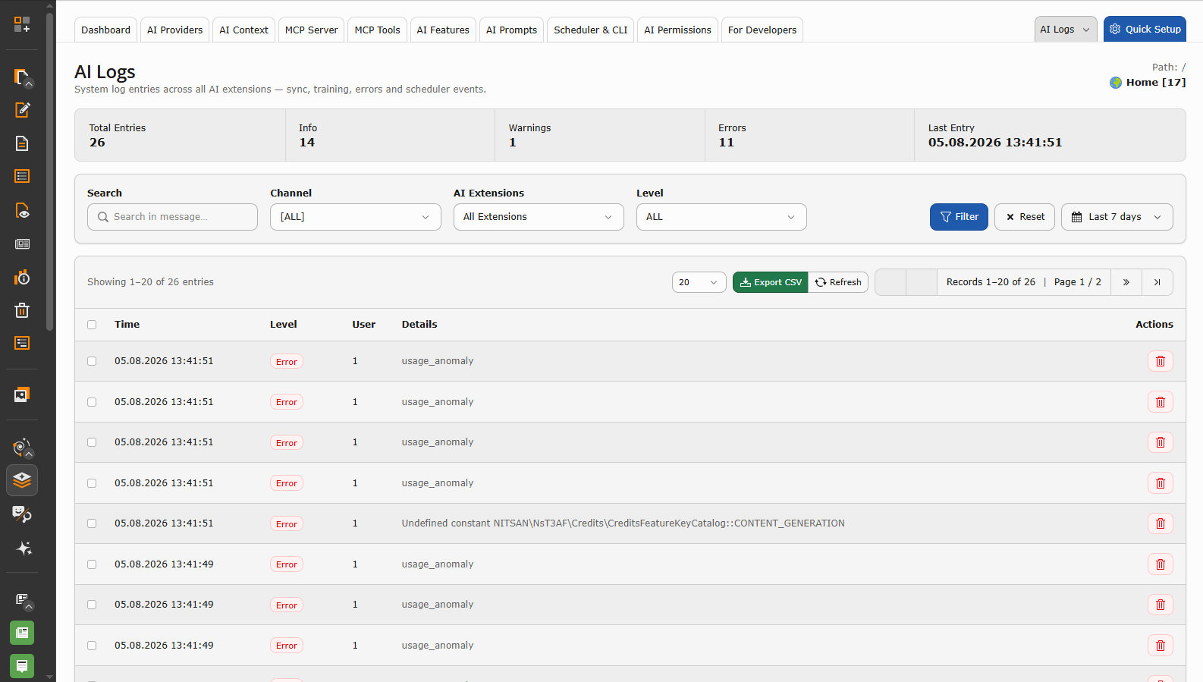
Task: Click the Home [17] path link
Action: click(1155, 83)
